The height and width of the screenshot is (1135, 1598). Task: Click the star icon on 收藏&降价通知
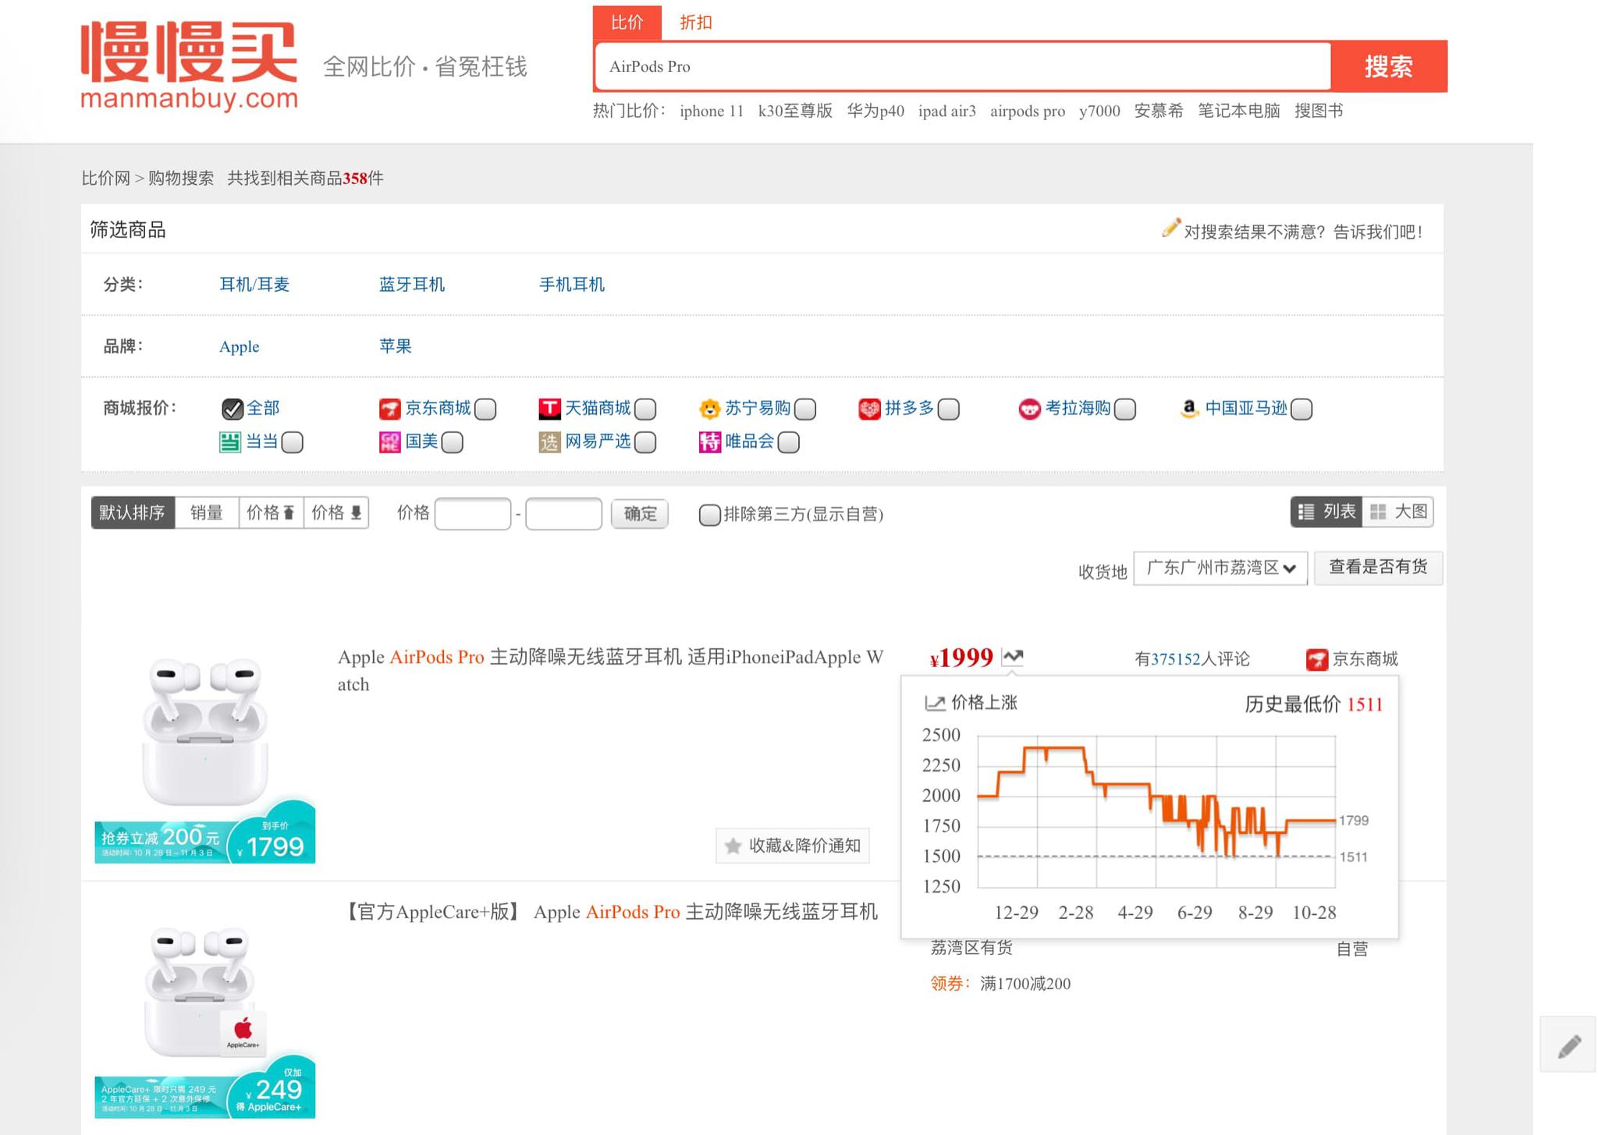tap(733, 846)
